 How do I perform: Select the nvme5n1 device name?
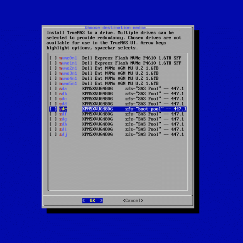(x=68, y=83)
